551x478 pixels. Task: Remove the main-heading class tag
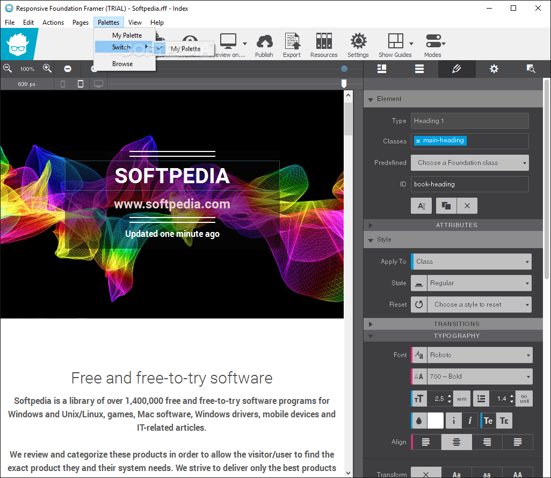418,141
